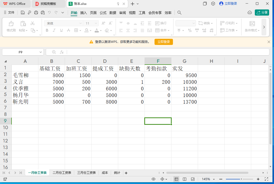Open the 文件 file menu

(x=9, y=13)
